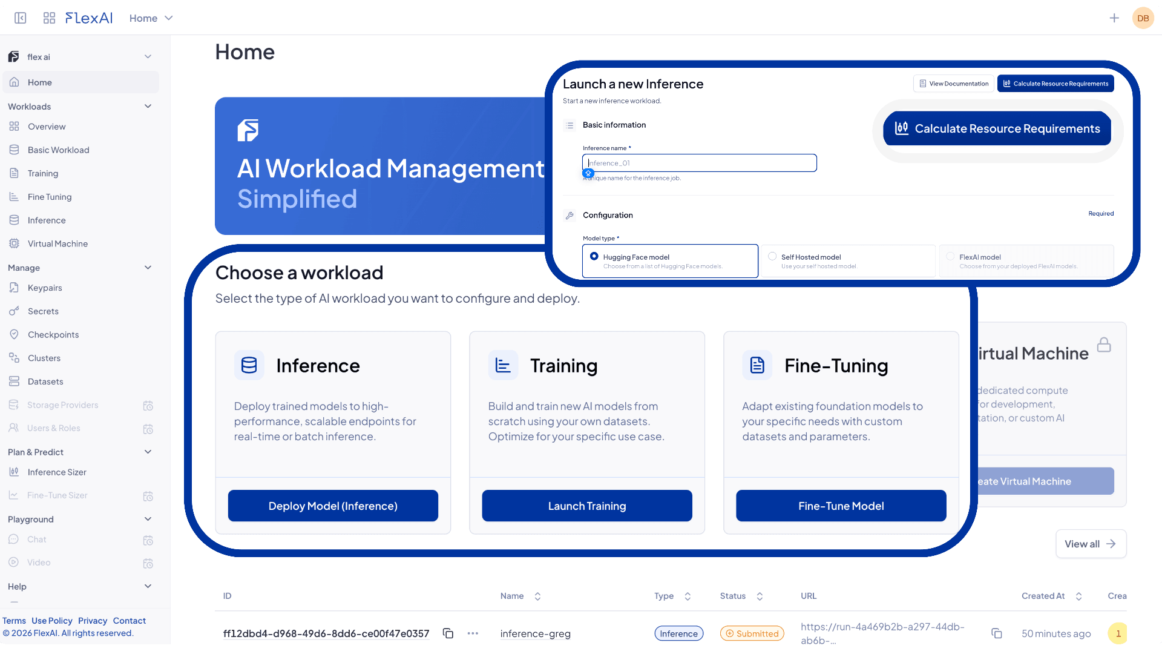This screenshot has height=654, width=1162.
Task: Open the Contact link
Action: click(x=130, y=621)
